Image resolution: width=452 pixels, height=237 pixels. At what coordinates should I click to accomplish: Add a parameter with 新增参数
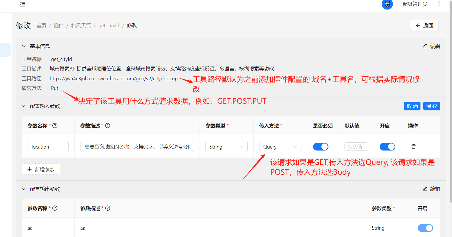point(41,169)
